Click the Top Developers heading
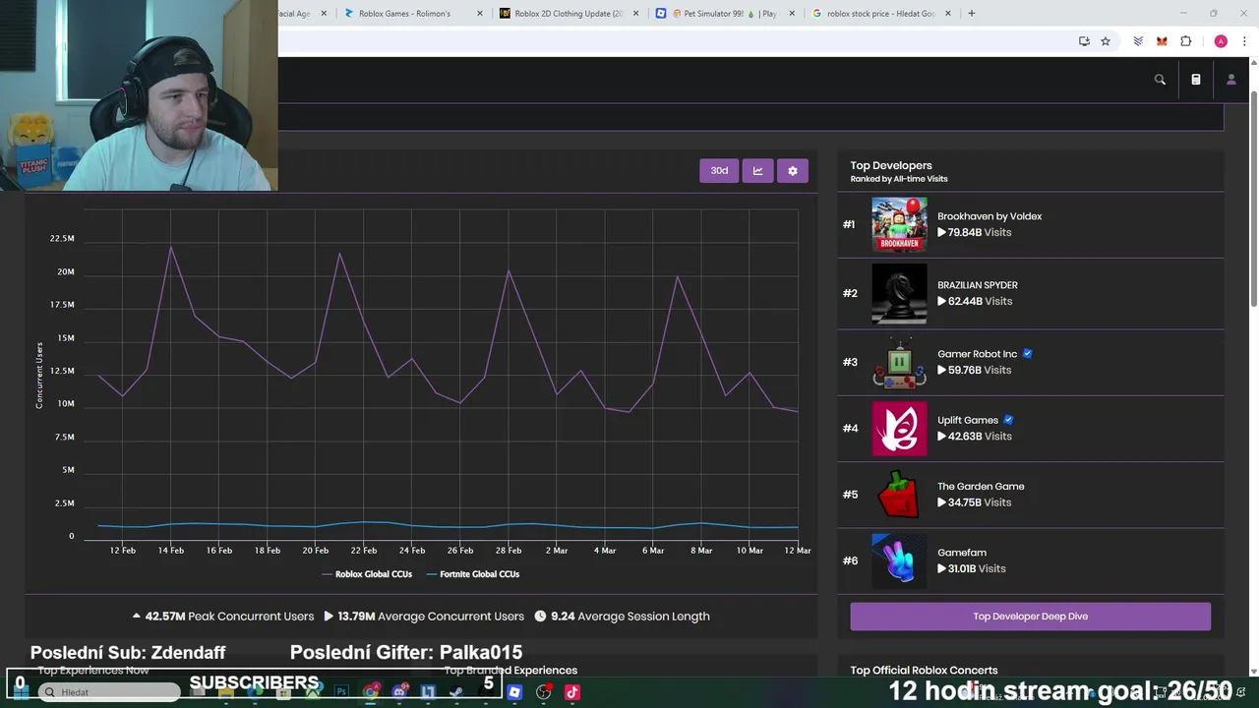 tap(891, 165)
